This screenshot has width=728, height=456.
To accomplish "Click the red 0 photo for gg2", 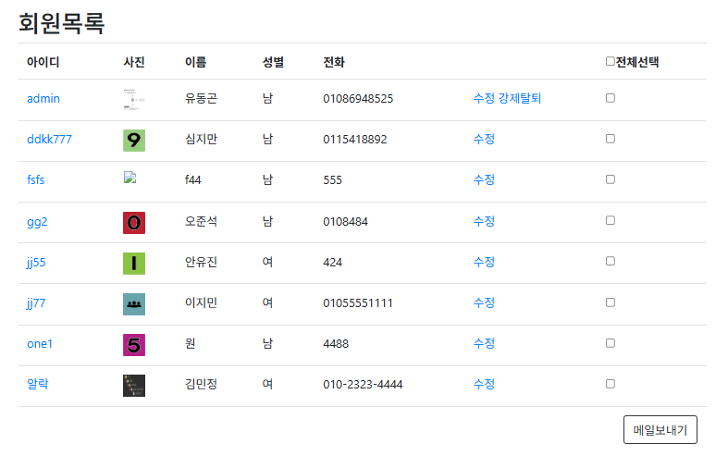I will 134,222.
